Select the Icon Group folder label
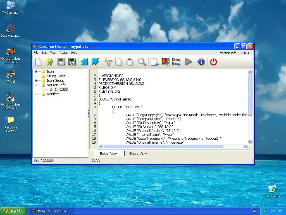 [56, 80]
